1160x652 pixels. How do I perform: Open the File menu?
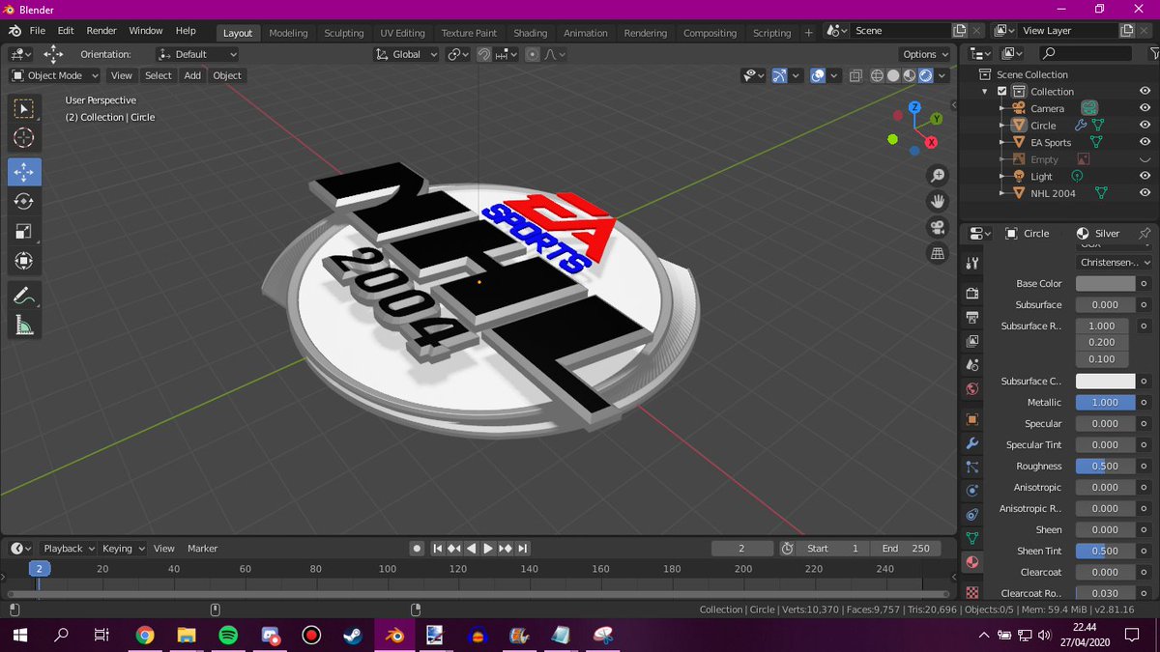(37, 31)
